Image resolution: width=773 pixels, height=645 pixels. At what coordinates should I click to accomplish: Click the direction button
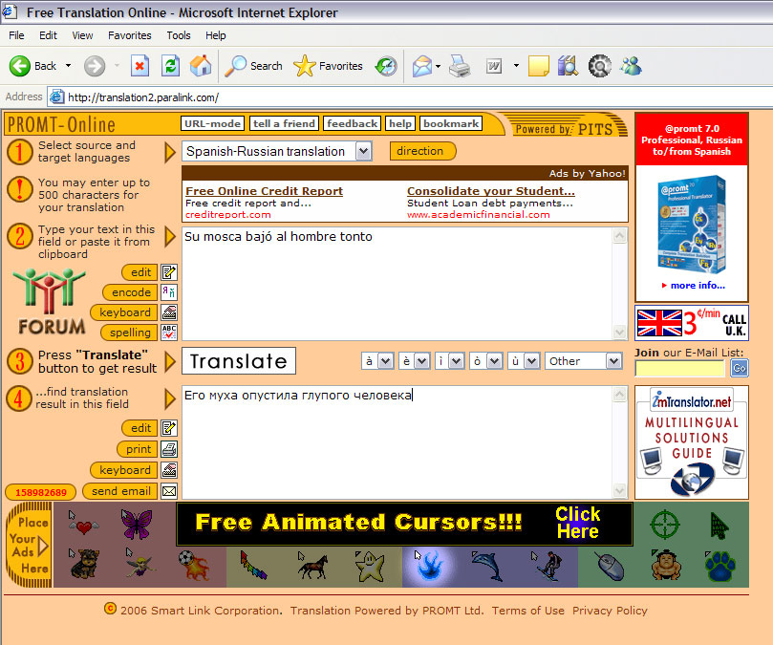tap(420, 151)
